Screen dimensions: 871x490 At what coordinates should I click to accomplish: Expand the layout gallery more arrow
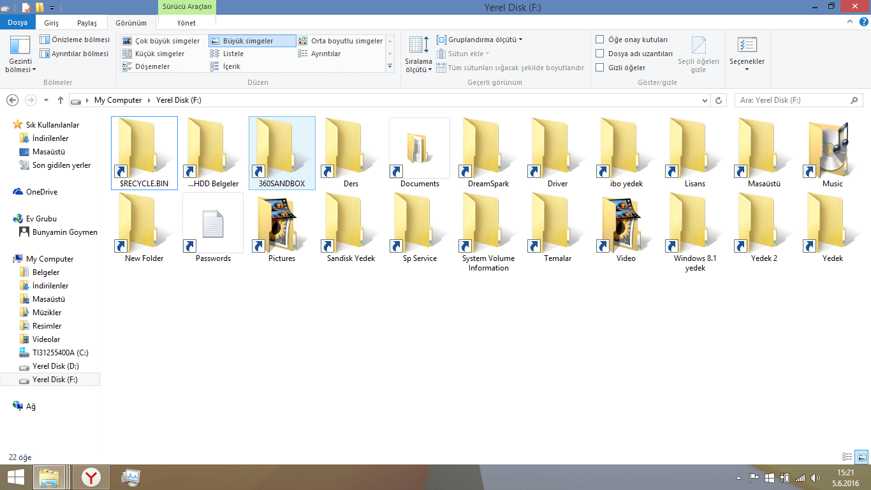point(390,66)
